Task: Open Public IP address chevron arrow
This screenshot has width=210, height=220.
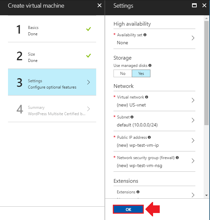Action: click(193, 140)
